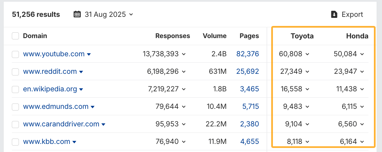Expand YouTube's 13,738,393 responses chevron
The width and height of the screenshot is (382, 152).
(184, 54)
